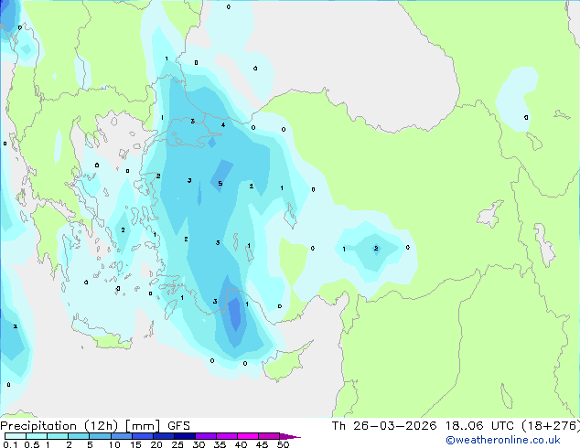The width and height of the screenshot is (580, 448).
Task: Click the legend label 25
Action: point(177,444)
